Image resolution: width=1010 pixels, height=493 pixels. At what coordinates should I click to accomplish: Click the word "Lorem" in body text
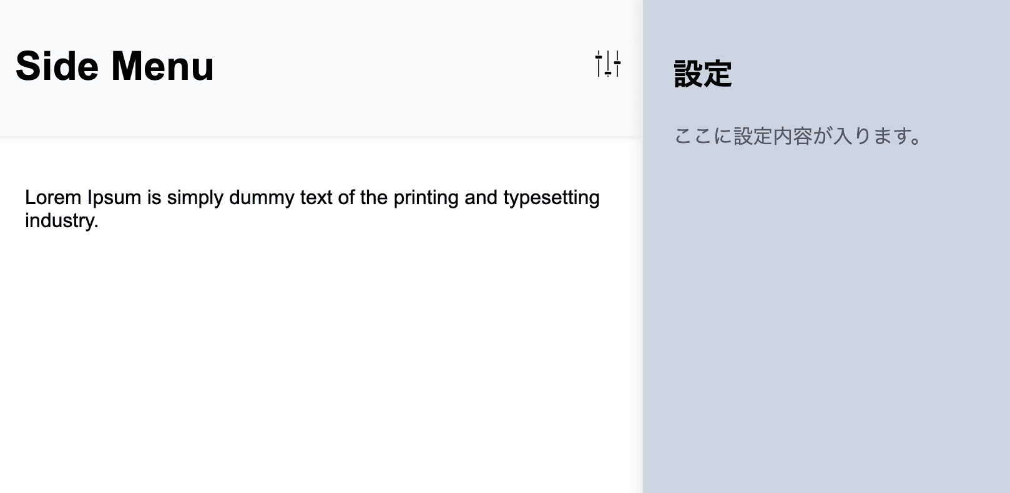pos(53,198)
